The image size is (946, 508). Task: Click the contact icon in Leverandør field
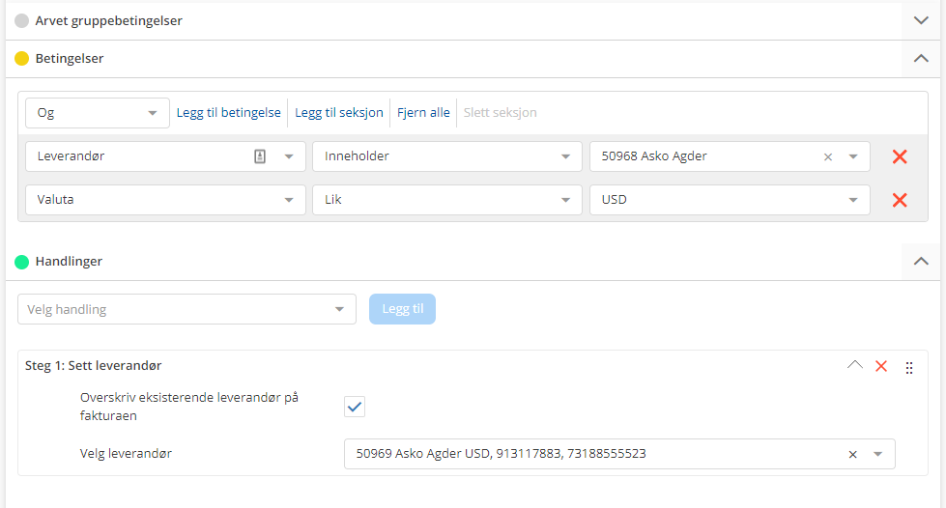pos(260,156)
